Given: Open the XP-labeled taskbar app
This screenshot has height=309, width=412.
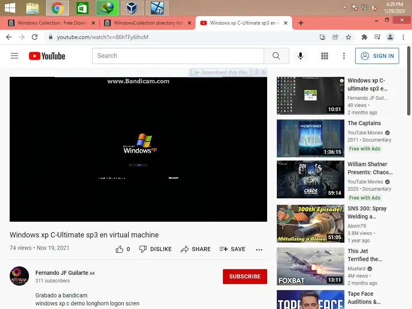Looking at the screenshot, I should point(157,8).
